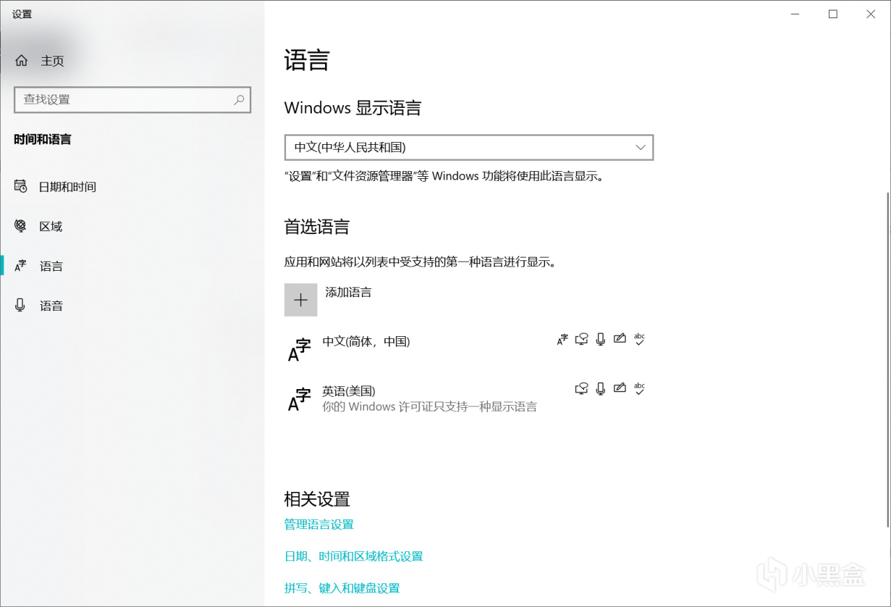The image size is (891, 607).
Task: Click the microphone speech icon for 英语(美国)
Action: click(x=601, y=388)
